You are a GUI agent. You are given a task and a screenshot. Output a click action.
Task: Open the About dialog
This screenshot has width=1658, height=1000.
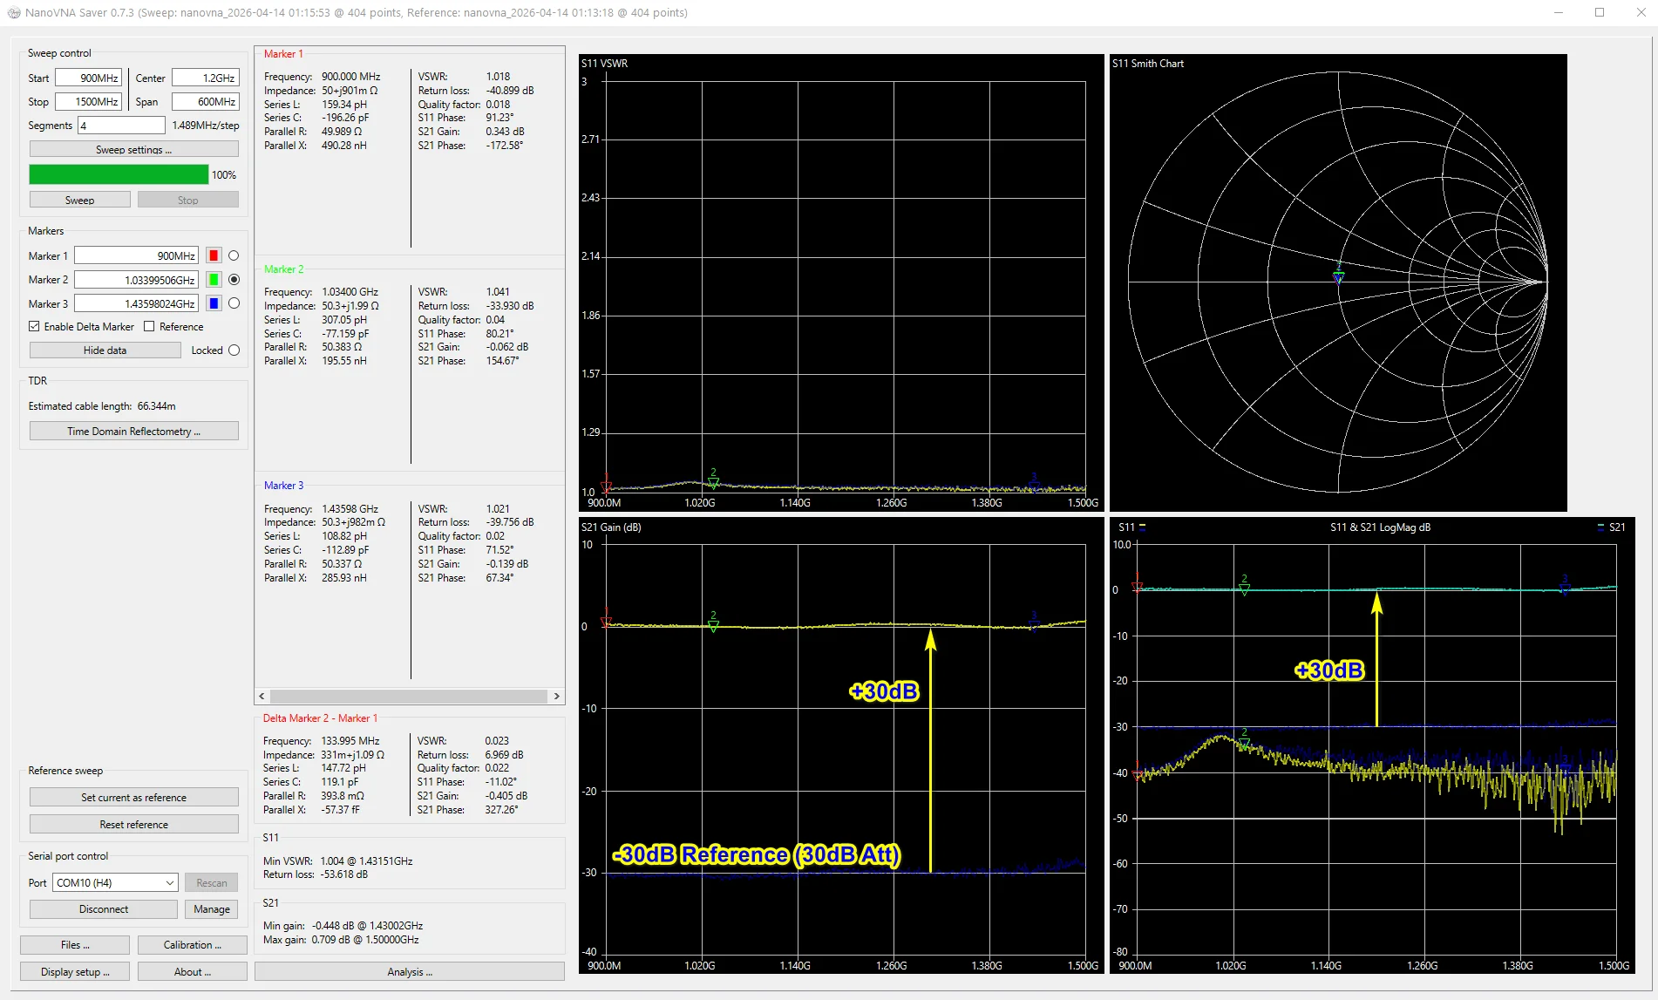click(x=193, y=972)
